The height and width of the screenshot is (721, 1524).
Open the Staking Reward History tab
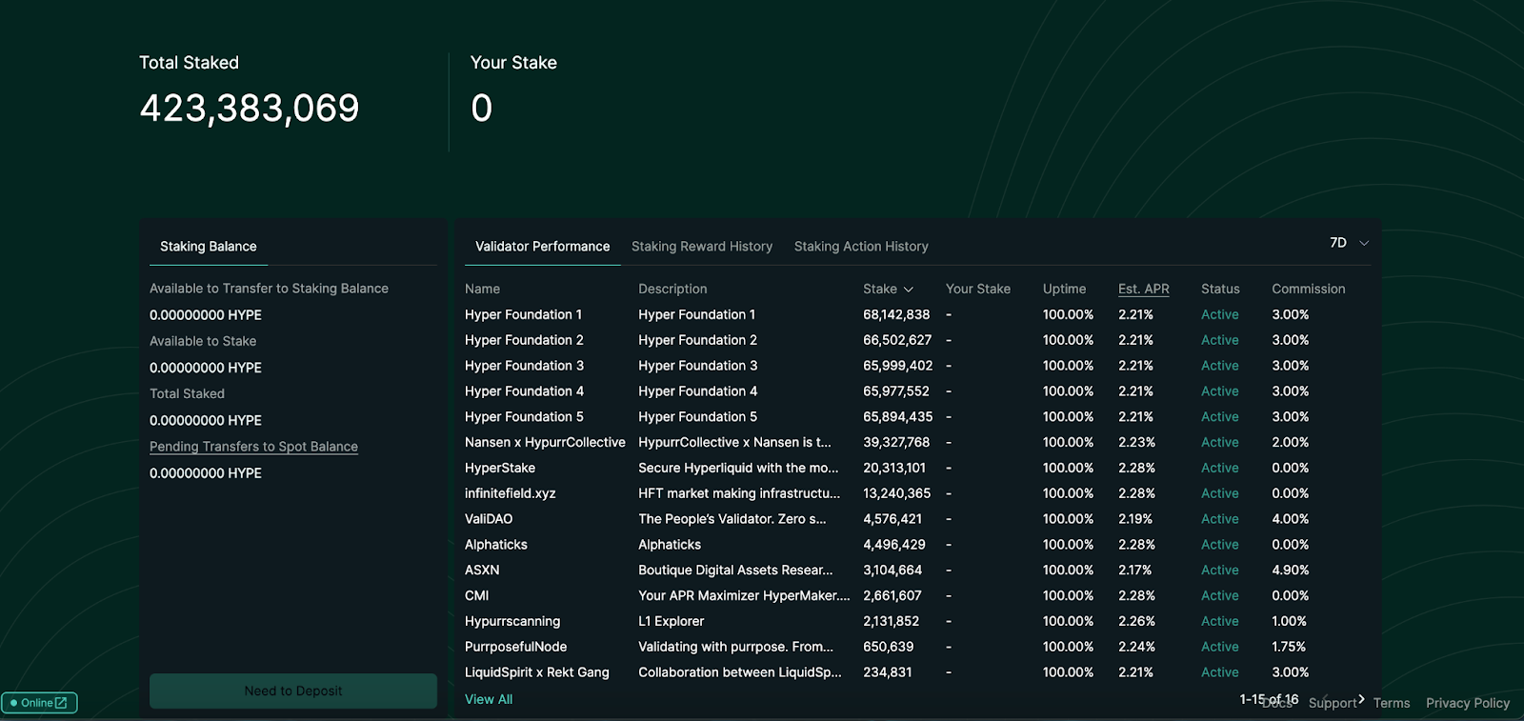[702, 247]
